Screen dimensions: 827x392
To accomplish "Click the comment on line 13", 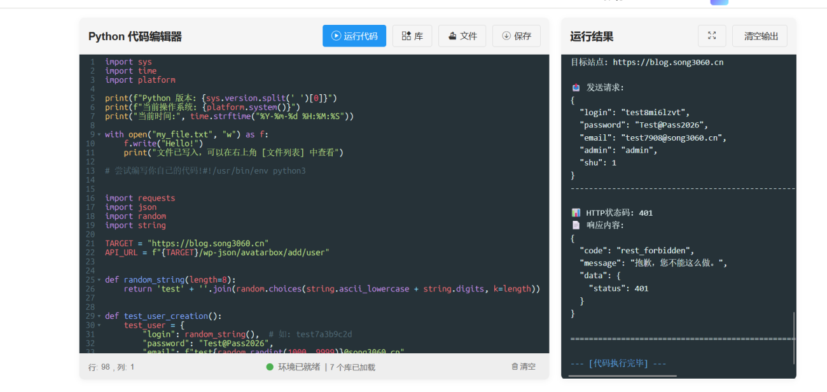I will coord(205,171).
